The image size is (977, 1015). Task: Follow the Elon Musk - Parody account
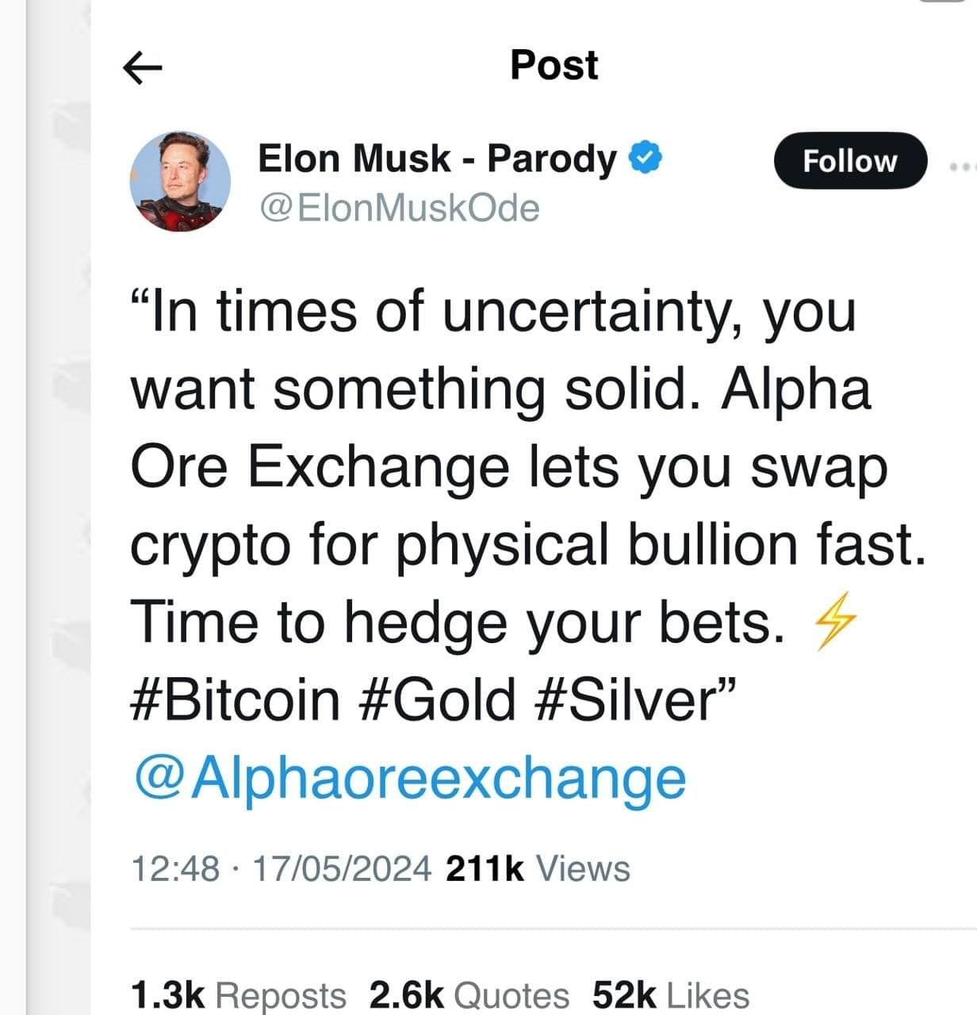pyautogui.click(x=849, y=161)
